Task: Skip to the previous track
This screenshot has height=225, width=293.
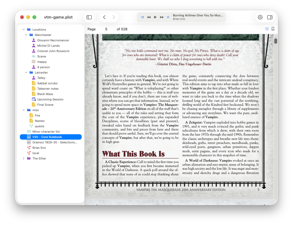Action: point(149,17)
